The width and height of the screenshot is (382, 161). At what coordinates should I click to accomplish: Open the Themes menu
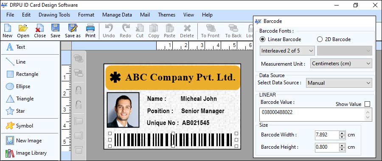167,15
